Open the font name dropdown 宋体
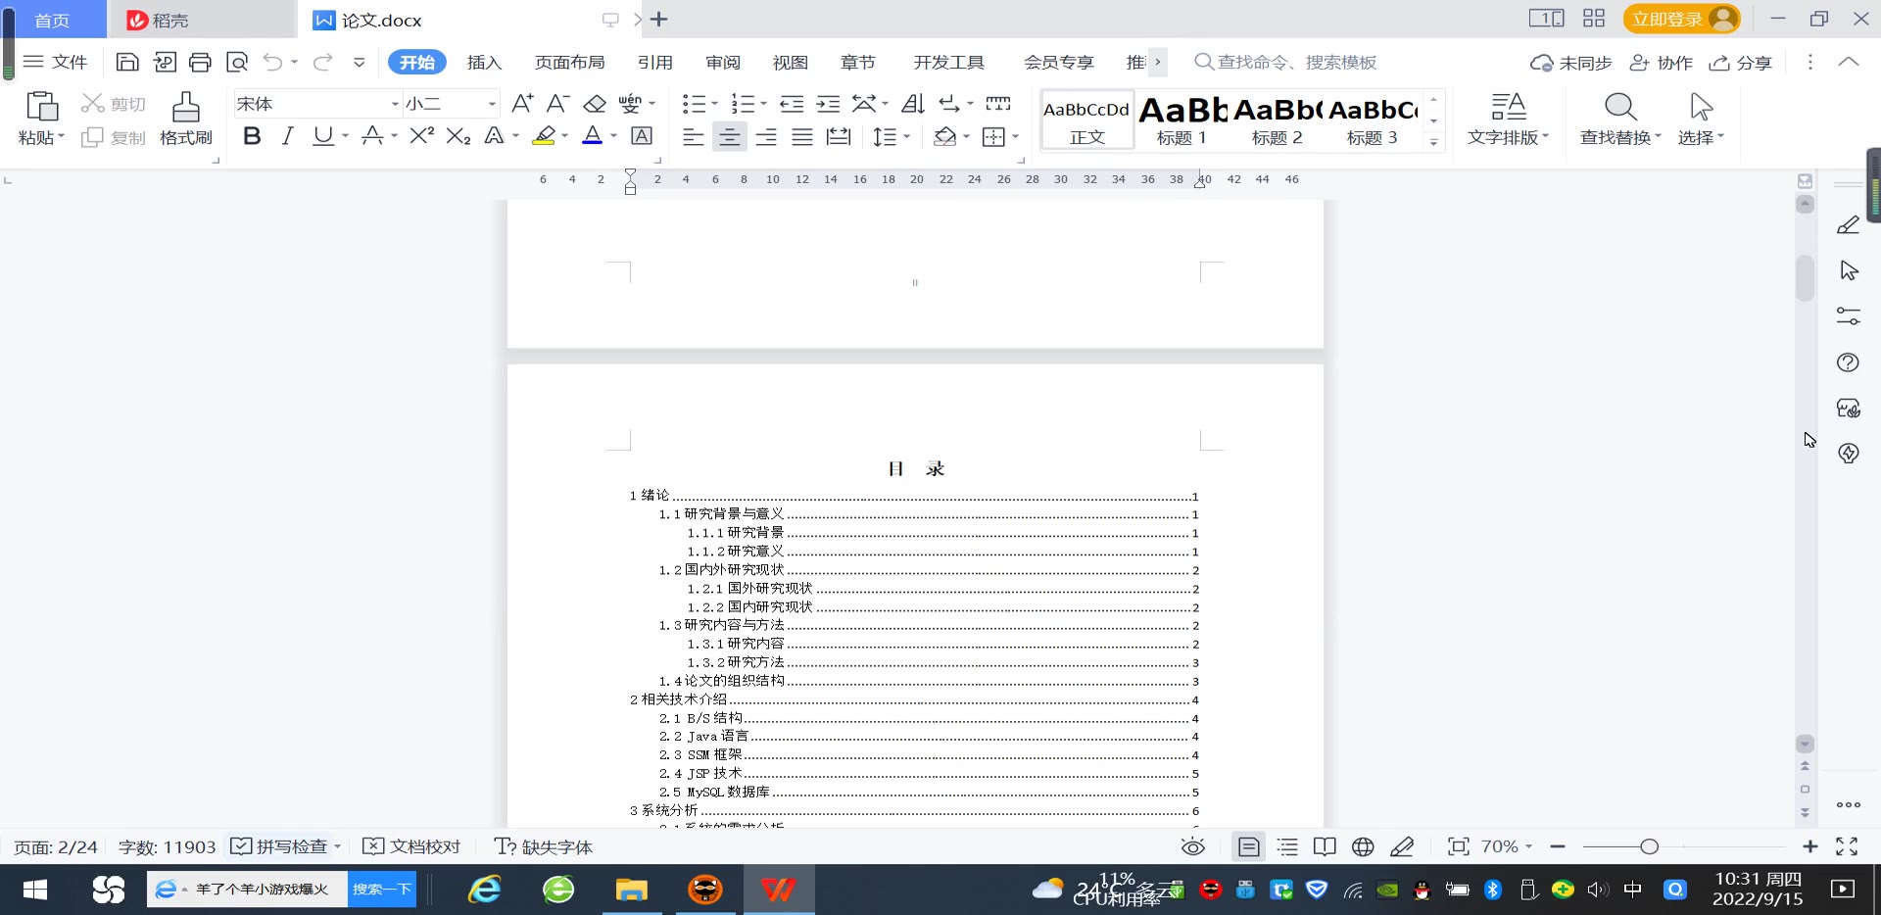The image size is (1881, 915). (395, 104)
